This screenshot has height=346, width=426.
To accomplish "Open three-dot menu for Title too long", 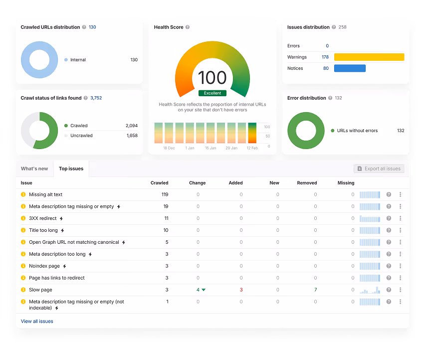I will coord(400,230).
